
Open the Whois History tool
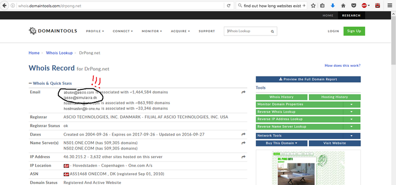click(x=282, y=97)
